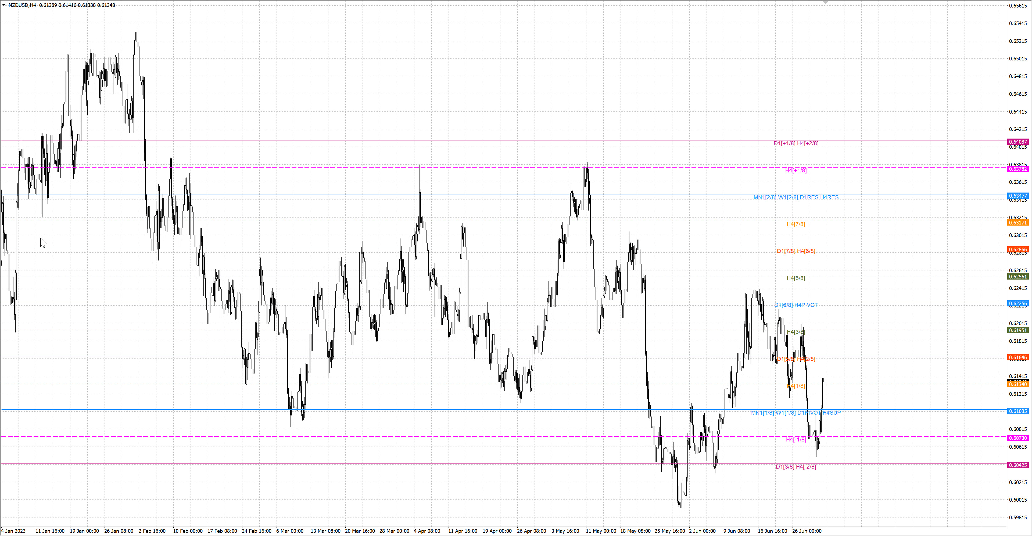The height and width of the screenshot is (536, 1032).
Task: Click the 17 Feb 08:00 time label
Action: click(x=222, y=531)
